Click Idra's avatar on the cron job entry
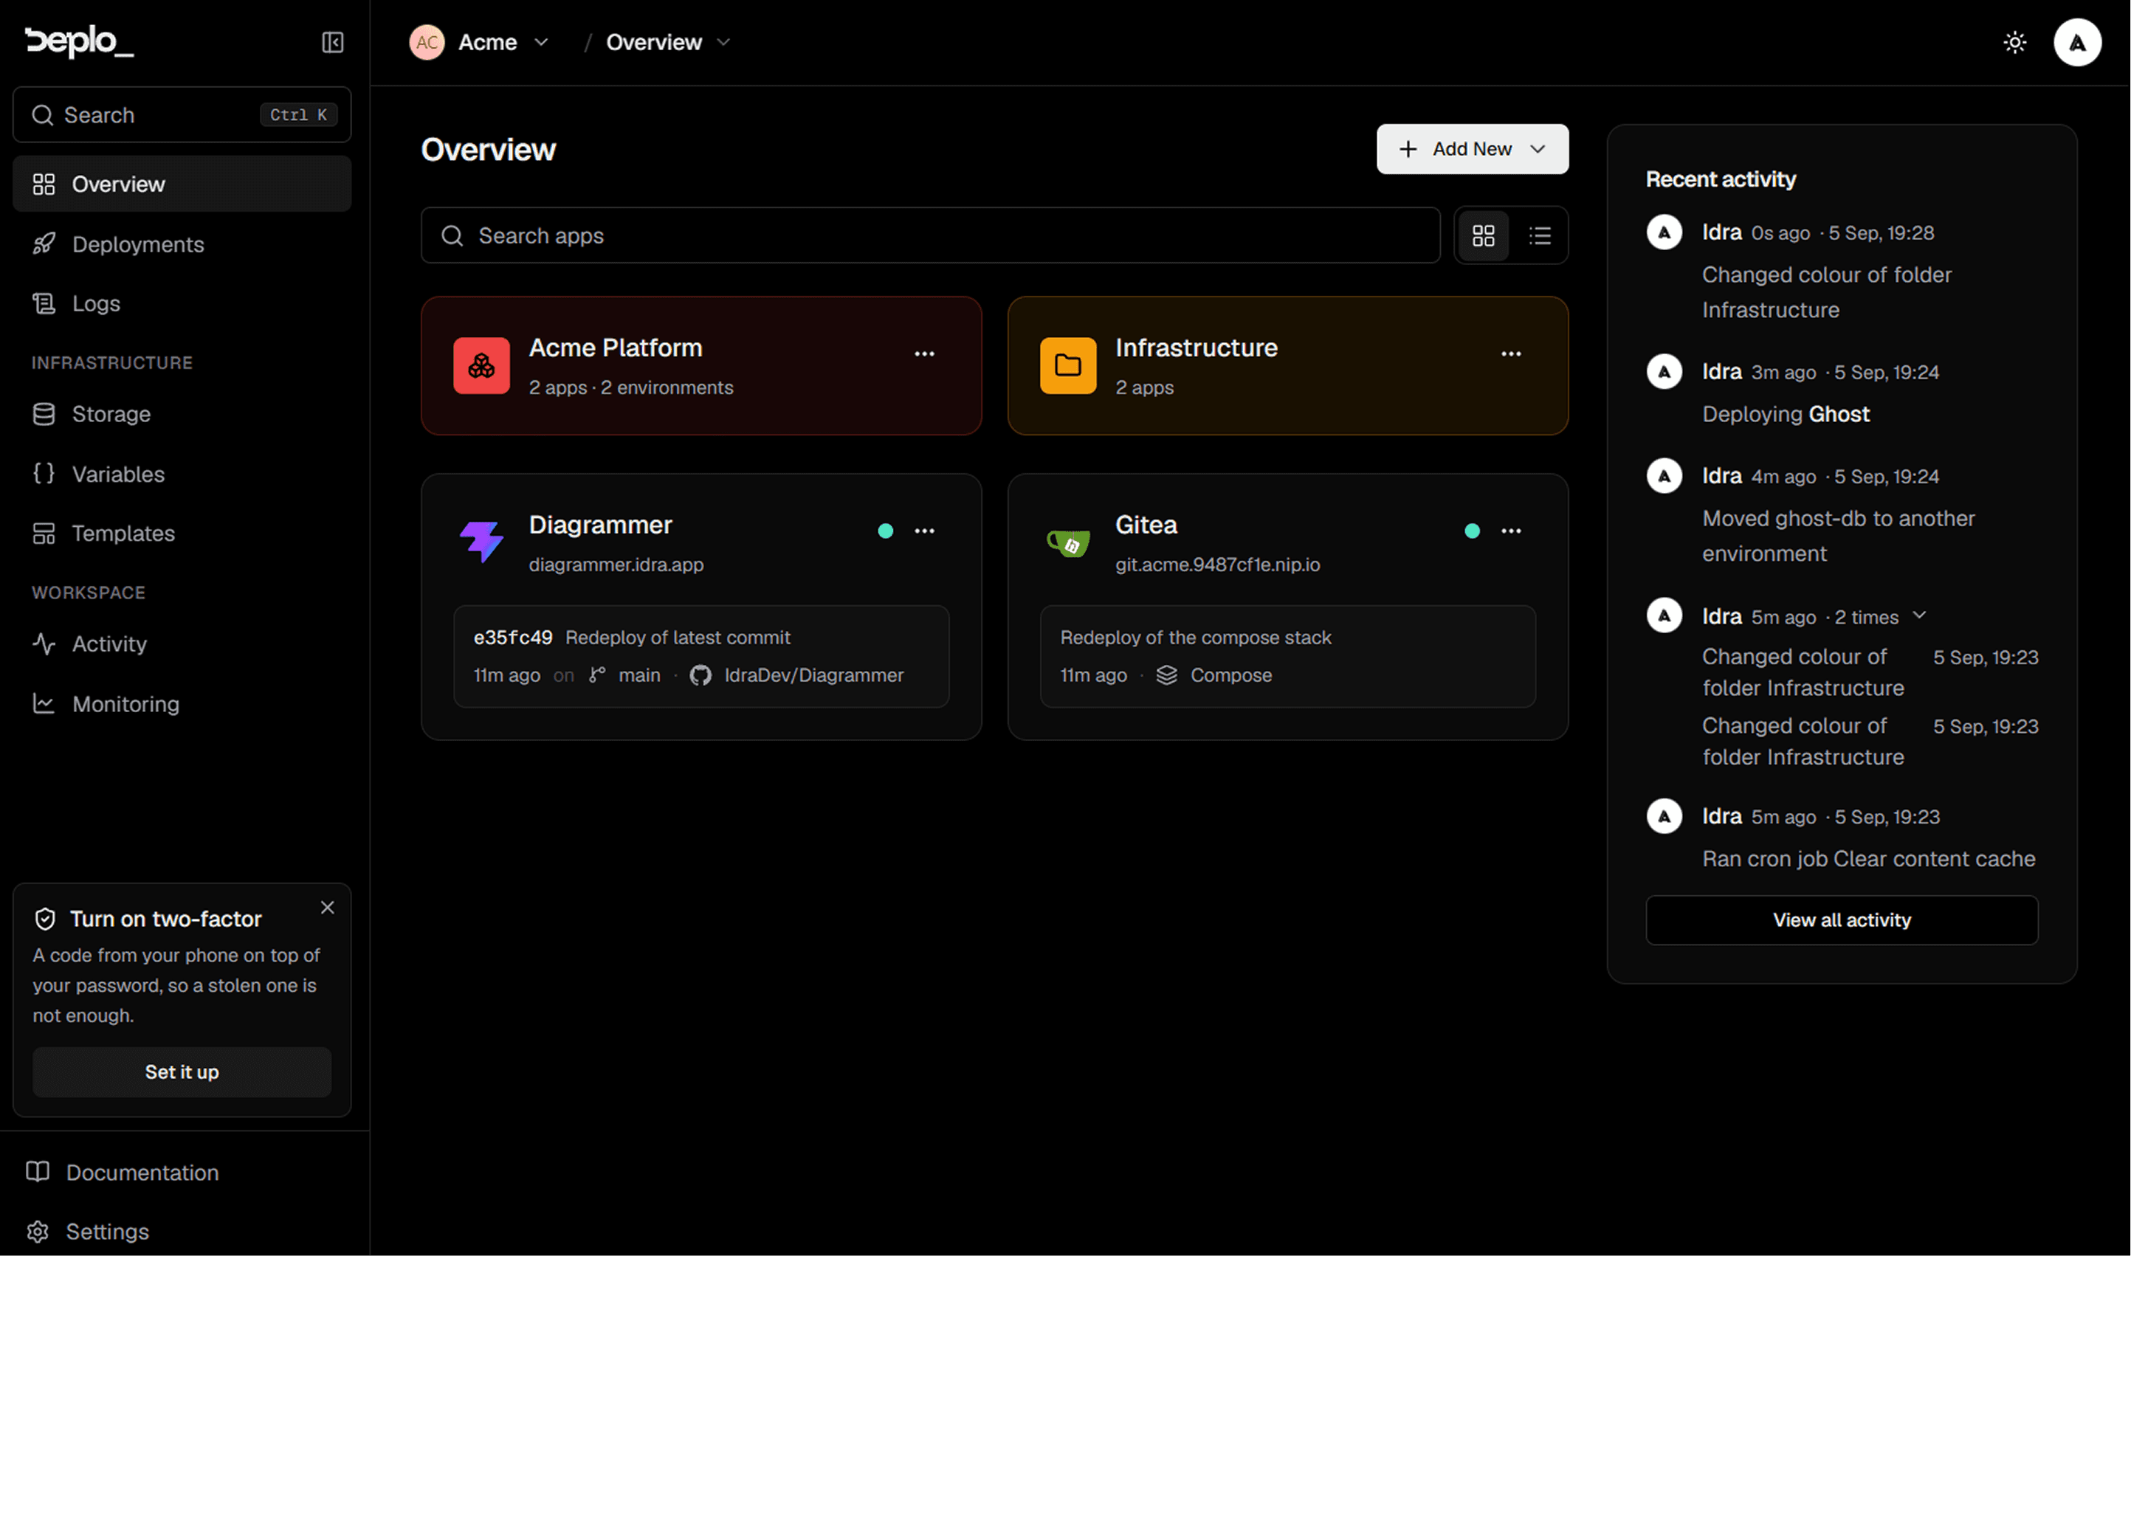The height and width of the screenshot is (1515, 2131). click(1664, 816)
